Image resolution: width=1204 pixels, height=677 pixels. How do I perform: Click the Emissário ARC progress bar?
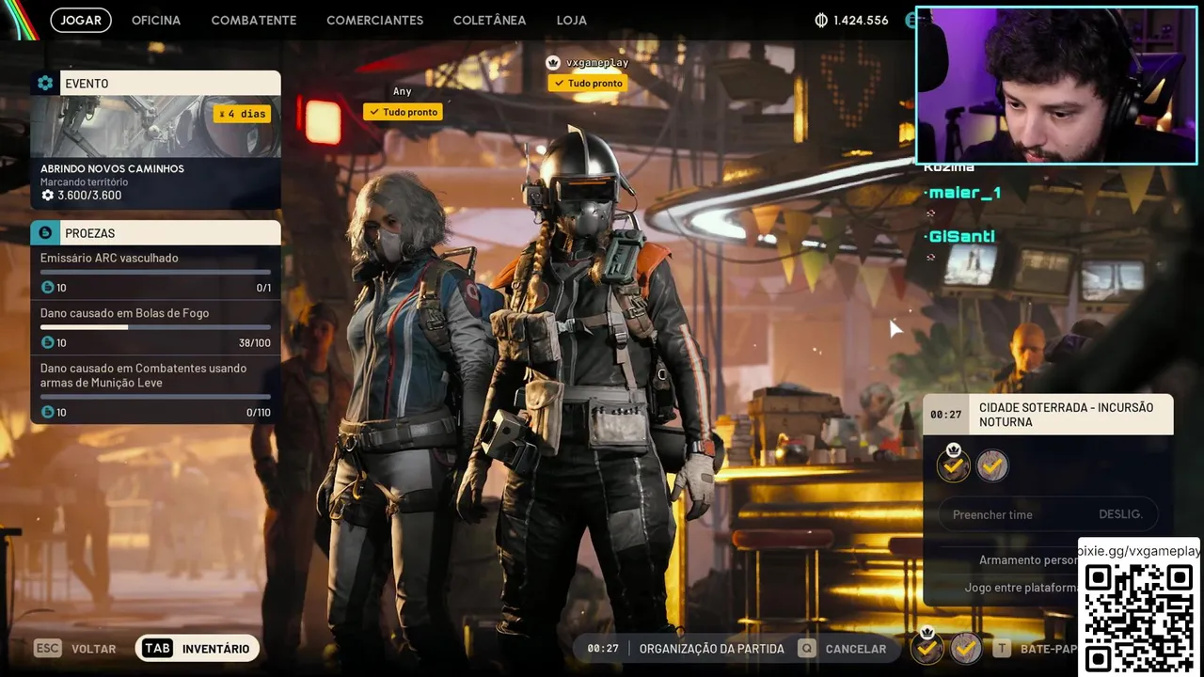[x=155, y=272]
